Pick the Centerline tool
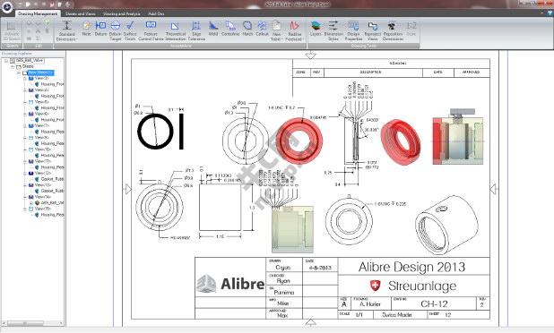This screenshot has height=333, width=554. coord(230,29)
